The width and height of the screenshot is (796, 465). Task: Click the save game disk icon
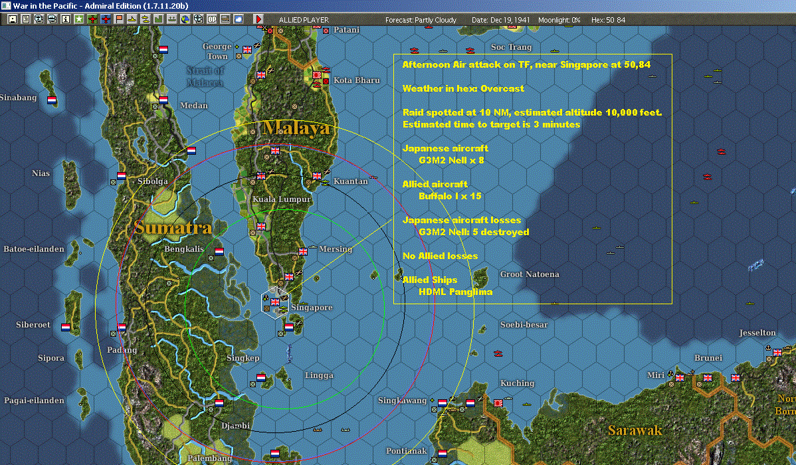(x=13, y=19)
